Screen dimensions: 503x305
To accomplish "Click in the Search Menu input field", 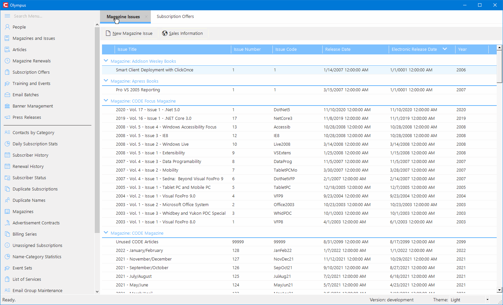I will tap(52, 16).
